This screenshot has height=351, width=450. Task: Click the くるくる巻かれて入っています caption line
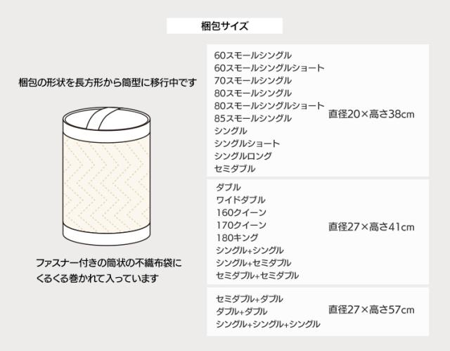(98, 279)
